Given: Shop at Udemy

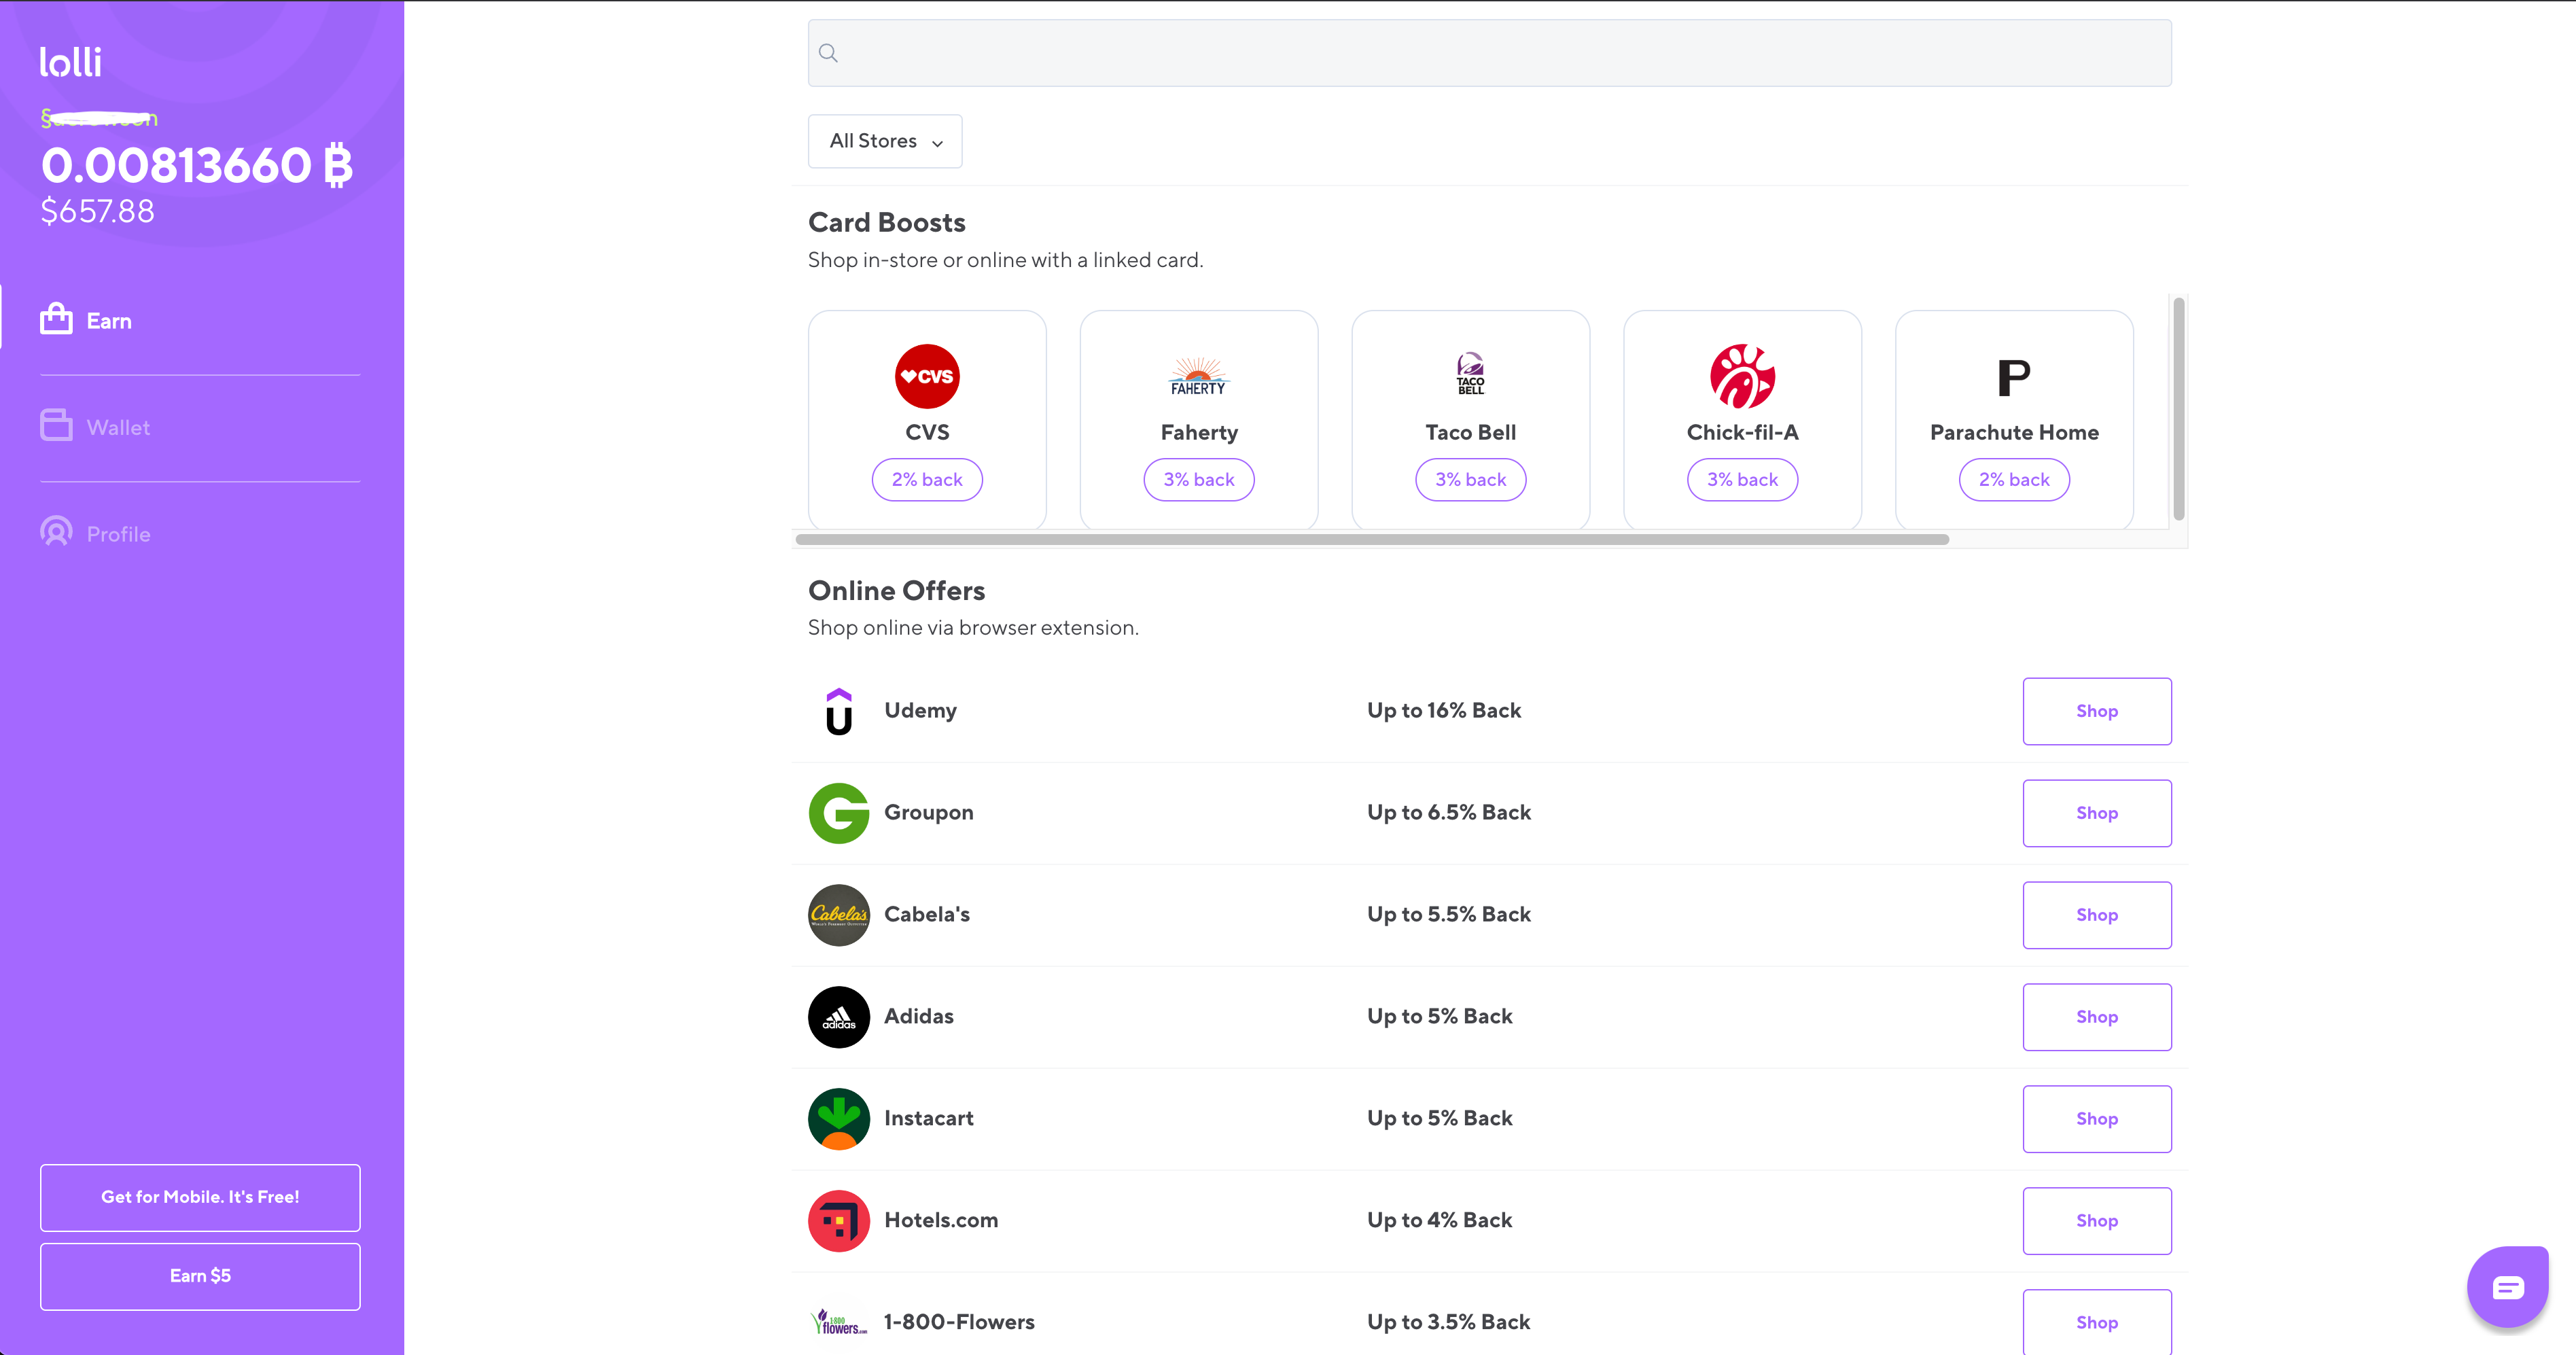Looking at the screenshot, I should coord(2097,711).
